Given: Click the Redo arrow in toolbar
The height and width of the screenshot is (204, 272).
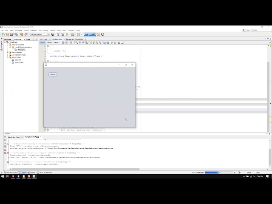Looking at the screenshot, I should click(x=26, y=34).
